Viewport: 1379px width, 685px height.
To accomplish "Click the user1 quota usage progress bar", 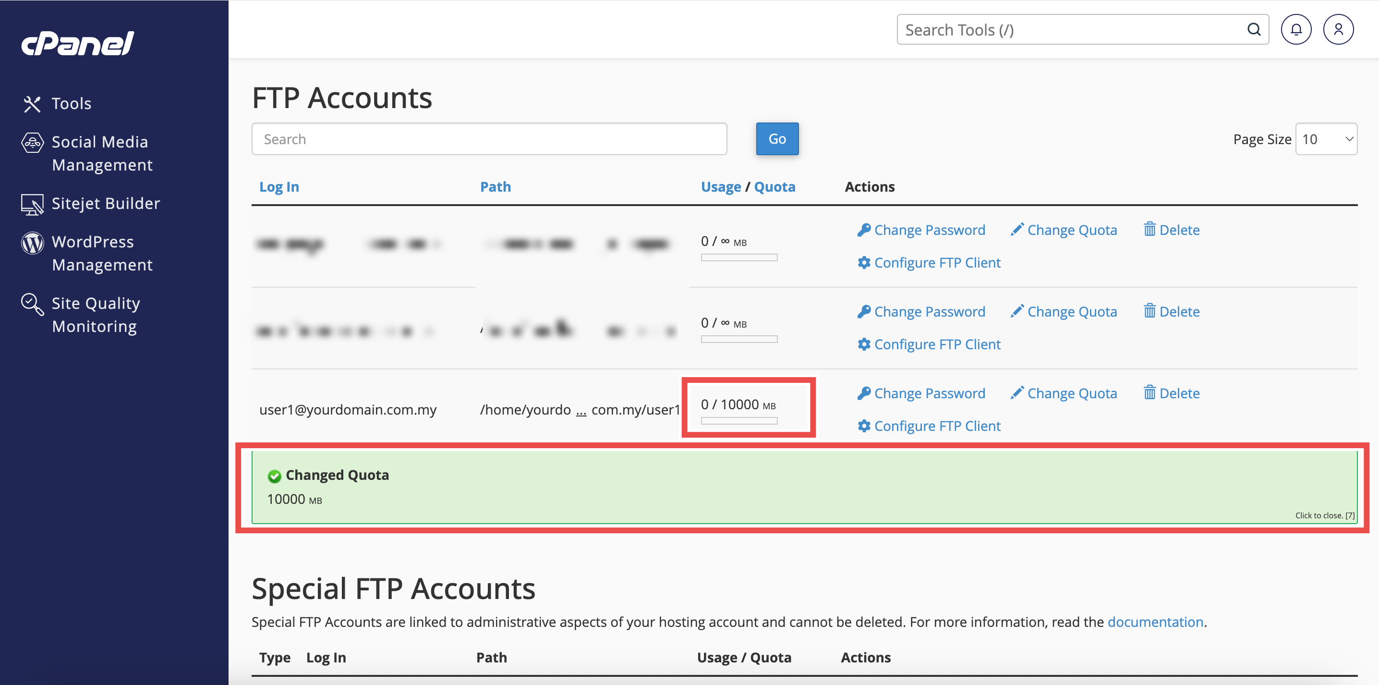I will coord(739,421).
